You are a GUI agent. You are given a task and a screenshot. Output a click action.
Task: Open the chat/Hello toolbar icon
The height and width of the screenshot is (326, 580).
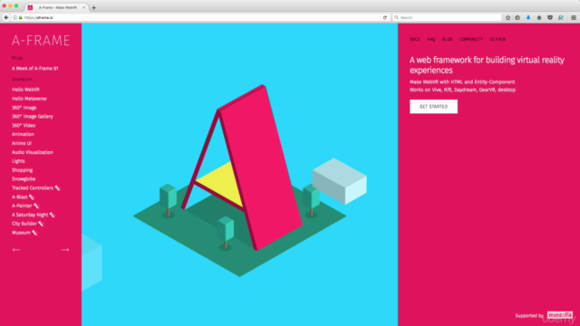click(561, 17)
